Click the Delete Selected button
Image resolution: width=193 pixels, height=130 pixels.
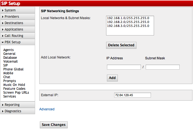pos(121,45)
